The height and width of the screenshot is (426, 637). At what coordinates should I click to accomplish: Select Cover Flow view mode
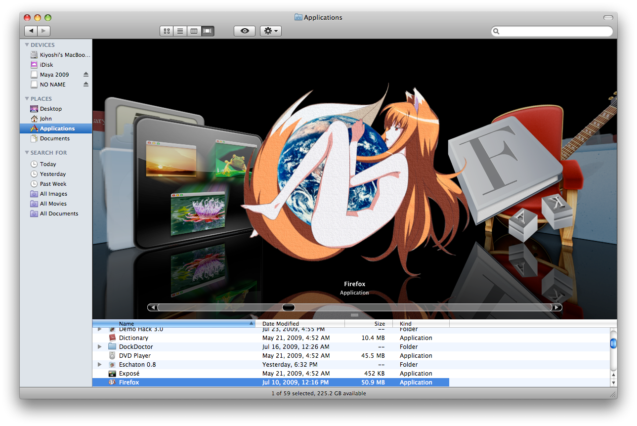point(208,31)
